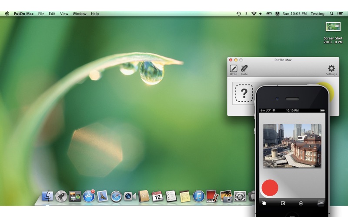Open Contacts address book in Dock

(144, 196)
